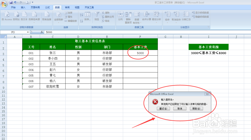Screen dimensions: 251x140
Task: Open the 视图 (View) tab
Action: point(77,7)
